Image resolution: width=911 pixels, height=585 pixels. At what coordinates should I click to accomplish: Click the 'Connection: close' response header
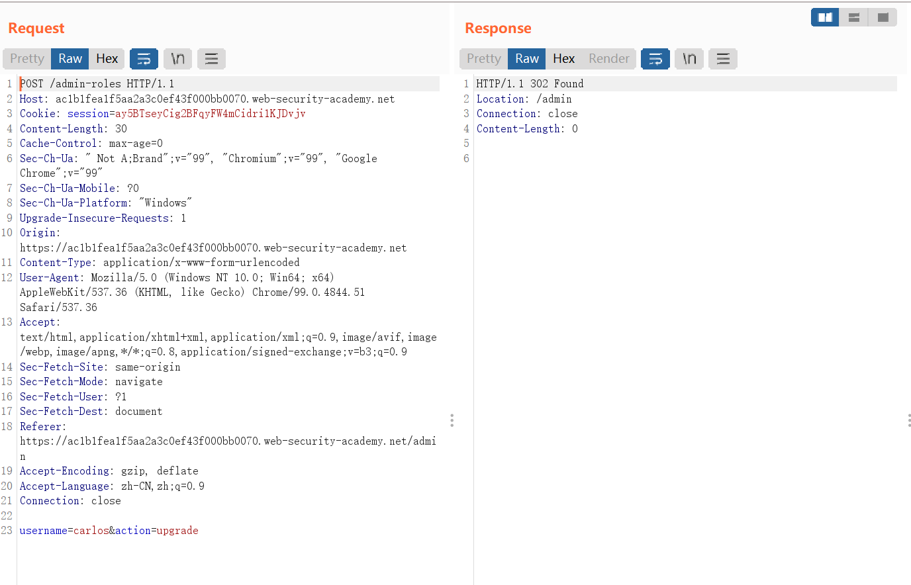[527, 114]
